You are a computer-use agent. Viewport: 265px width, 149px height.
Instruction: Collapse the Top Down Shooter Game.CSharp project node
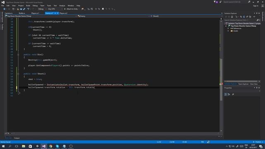226,26
